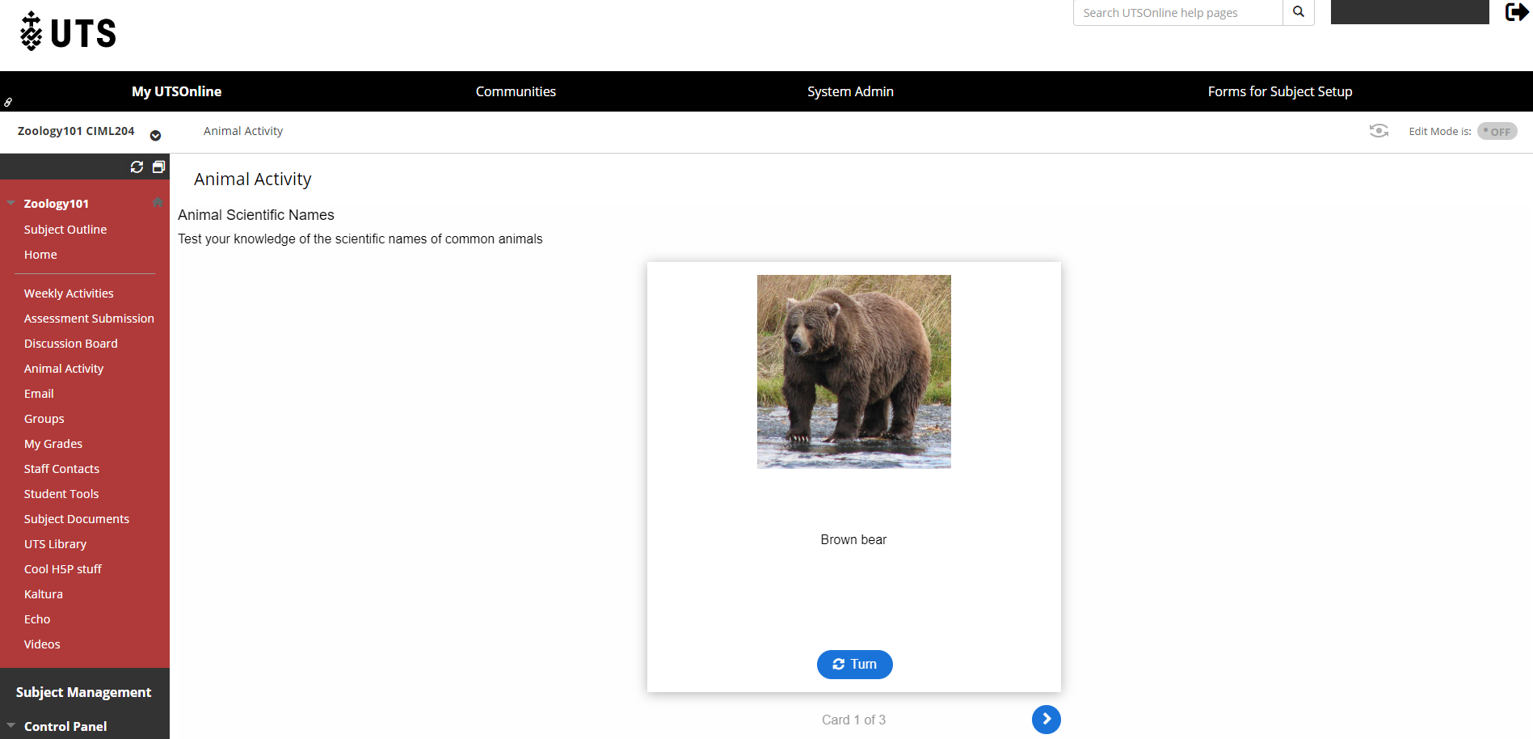Open Videos in the sidebar
This screenshot has height=739, width=1533.
42,644
